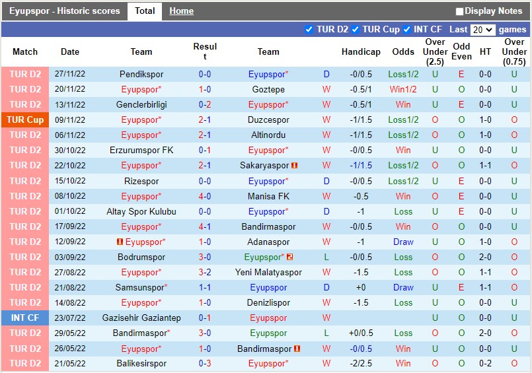Click the INT CF league label
Image resolution: width=532 pixels, height=373 pixels.
click(25, 318)
